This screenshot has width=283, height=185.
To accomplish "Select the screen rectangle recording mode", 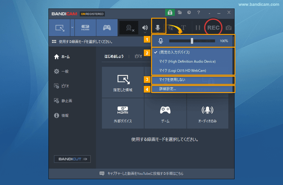I will point(60,28).
